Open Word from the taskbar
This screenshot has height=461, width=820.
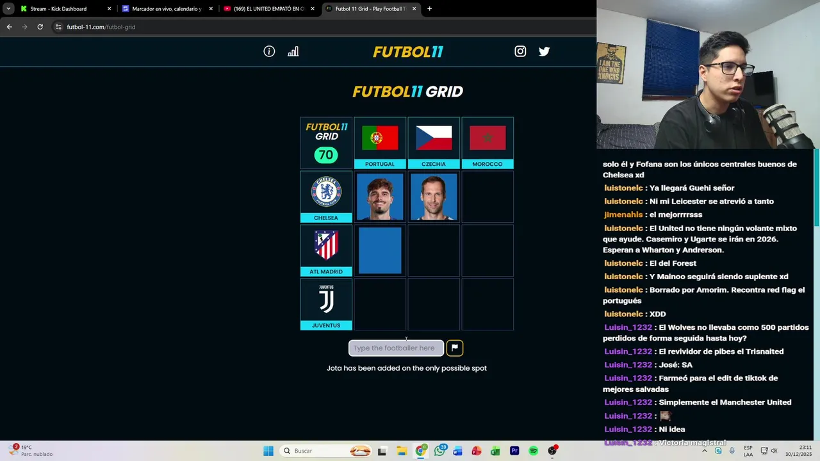point(457,451)
